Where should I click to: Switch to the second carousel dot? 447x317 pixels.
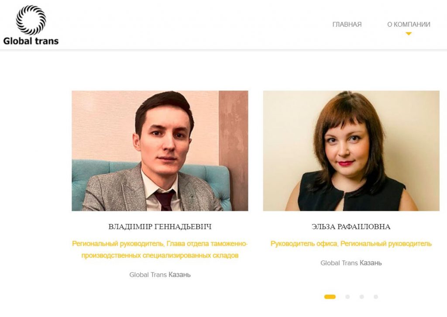pyautogui.click(x=347, y=297)
